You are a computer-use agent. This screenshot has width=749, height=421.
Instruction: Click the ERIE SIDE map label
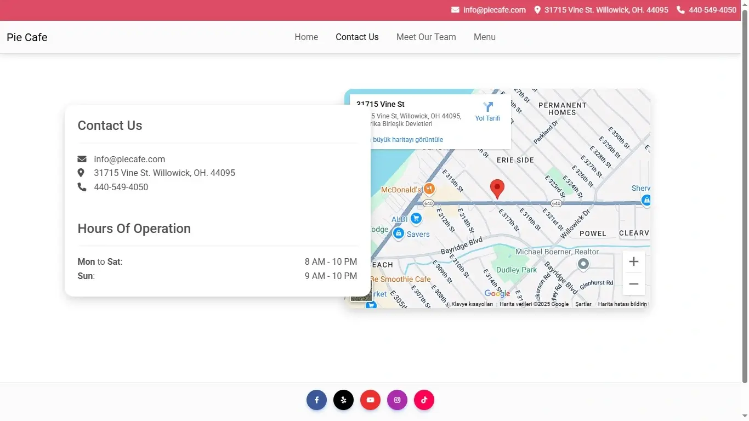click(515, 160)
